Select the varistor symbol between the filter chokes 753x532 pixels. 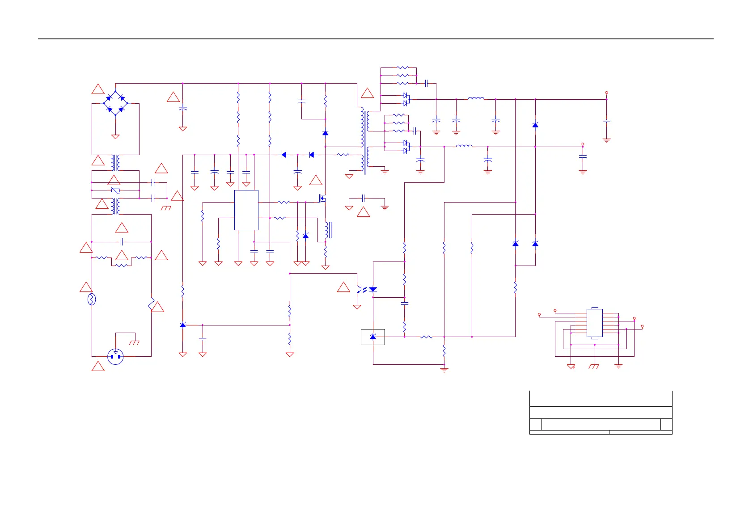click(115, 190)
